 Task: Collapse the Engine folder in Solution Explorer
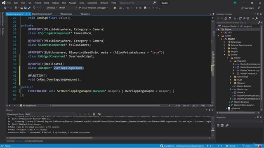(x=219, y=29)
